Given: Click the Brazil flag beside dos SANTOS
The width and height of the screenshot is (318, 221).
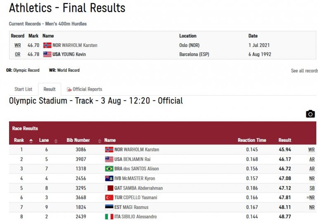Looking at the screenshot, I should (x=109, y=169).
